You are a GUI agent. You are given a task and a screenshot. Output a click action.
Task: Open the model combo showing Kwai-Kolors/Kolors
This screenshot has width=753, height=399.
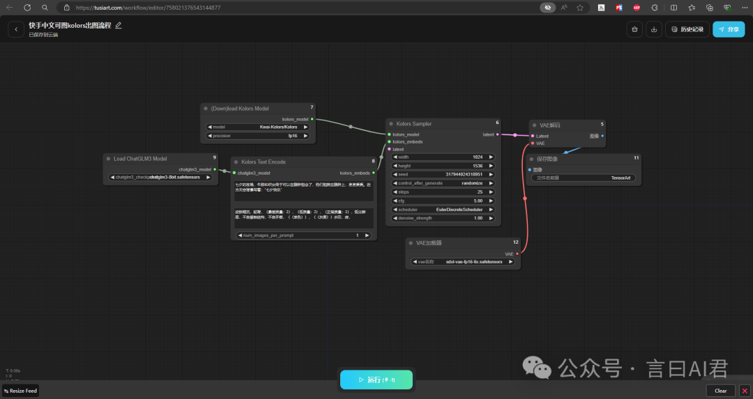pyautogui.click(x=257, y=127)
